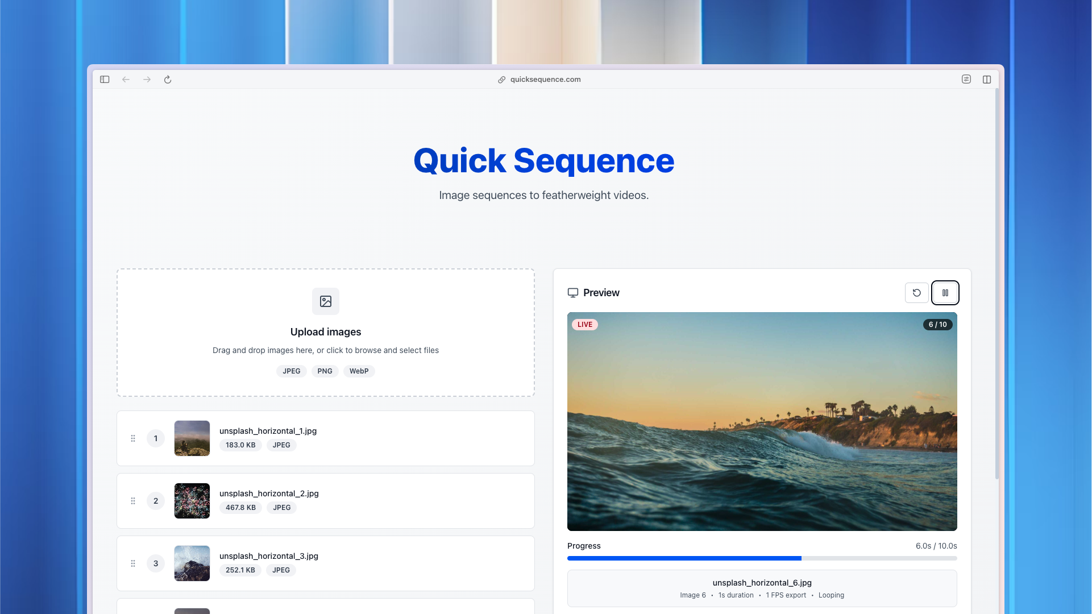Focus the quicksequence.com address bar
The image size is (1092, 614).
(545, 80)
